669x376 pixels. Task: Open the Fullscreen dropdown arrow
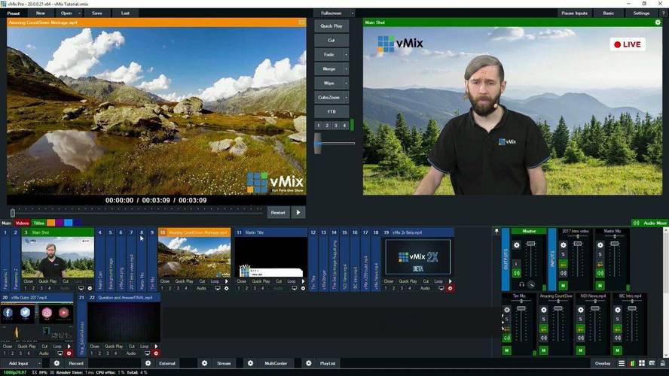pos(352,14)
